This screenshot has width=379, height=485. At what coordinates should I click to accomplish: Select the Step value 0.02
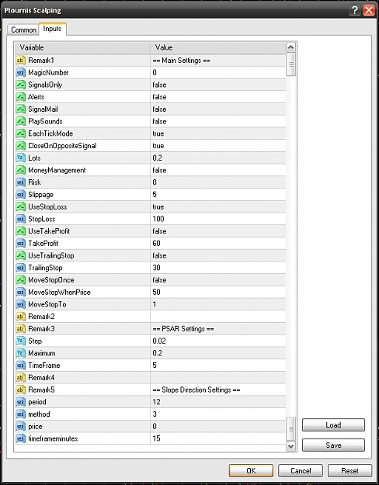tap(159, 341)
